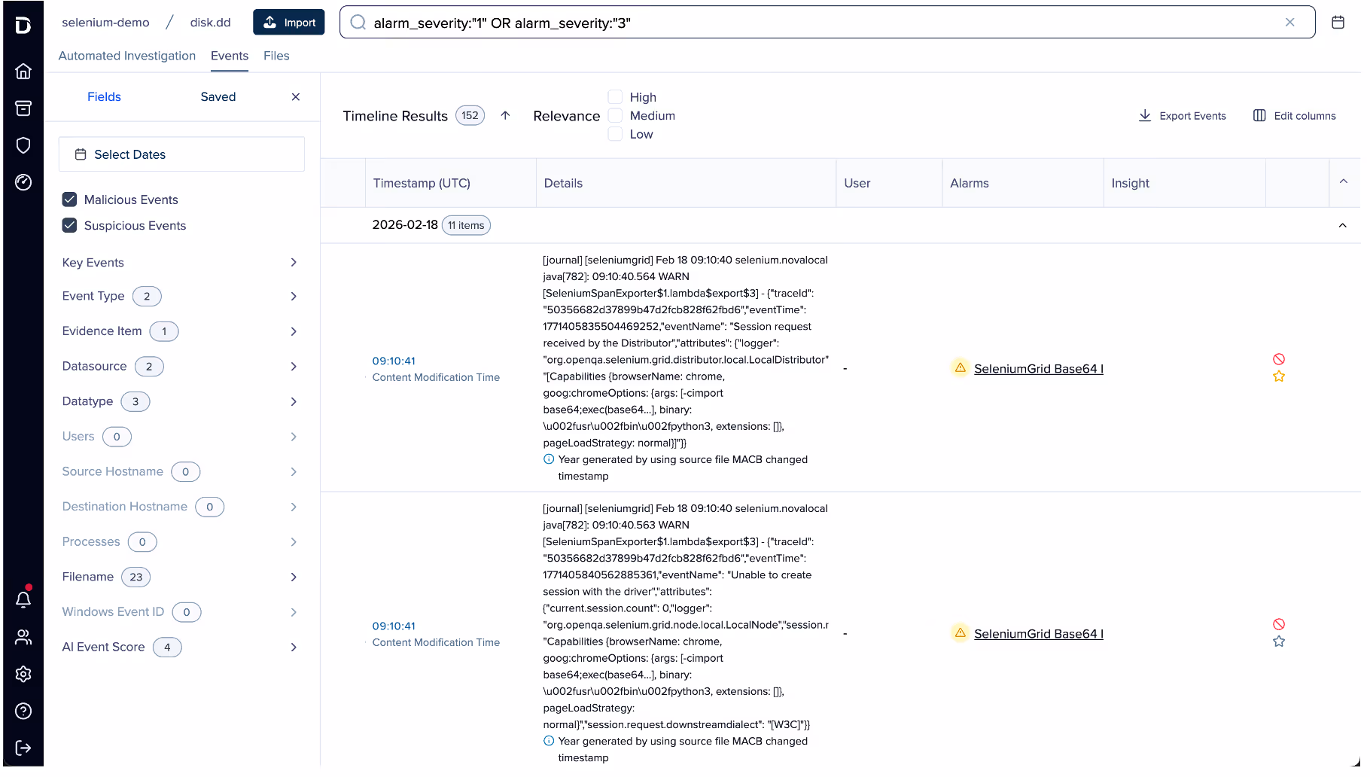Collapse the 2026-02-18 date group
This screenshot has width=1370, height=777.
tap(1342, 225)
